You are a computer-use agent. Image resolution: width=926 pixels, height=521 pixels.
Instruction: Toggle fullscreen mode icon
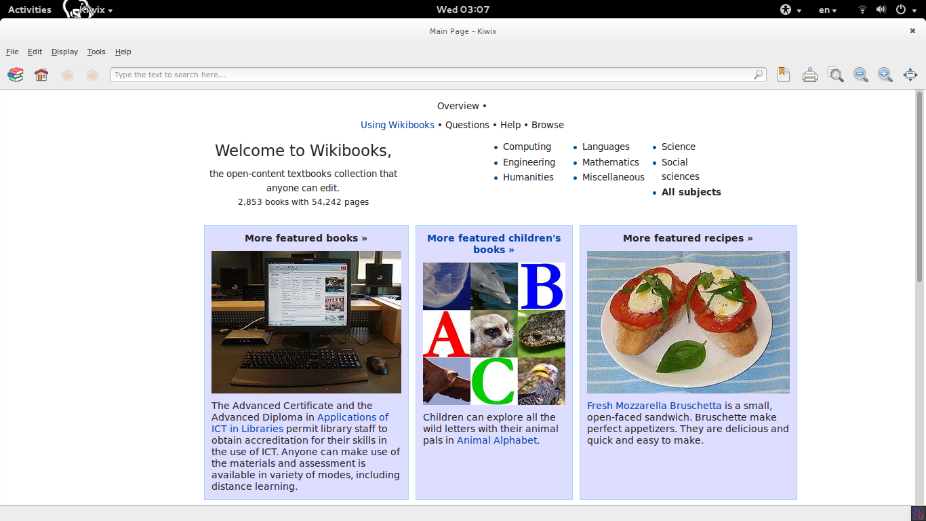pos(910,75)
